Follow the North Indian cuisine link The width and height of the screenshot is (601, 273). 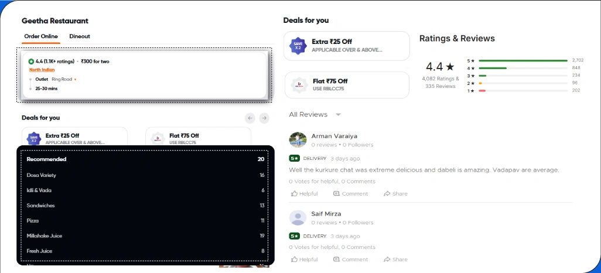coord(42,70)
